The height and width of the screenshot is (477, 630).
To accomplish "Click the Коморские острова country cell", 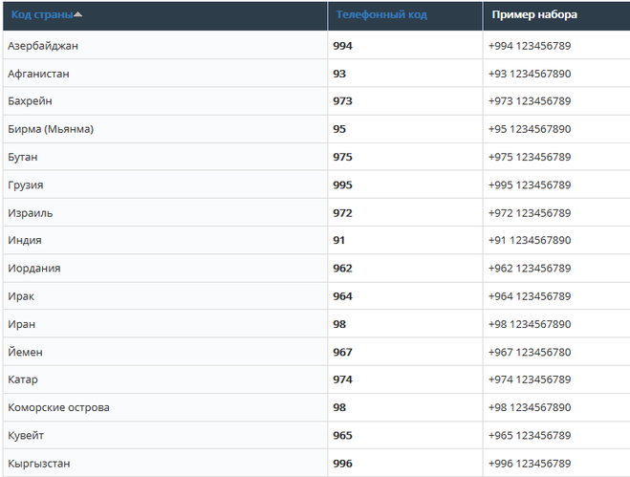I will point(58,407).
